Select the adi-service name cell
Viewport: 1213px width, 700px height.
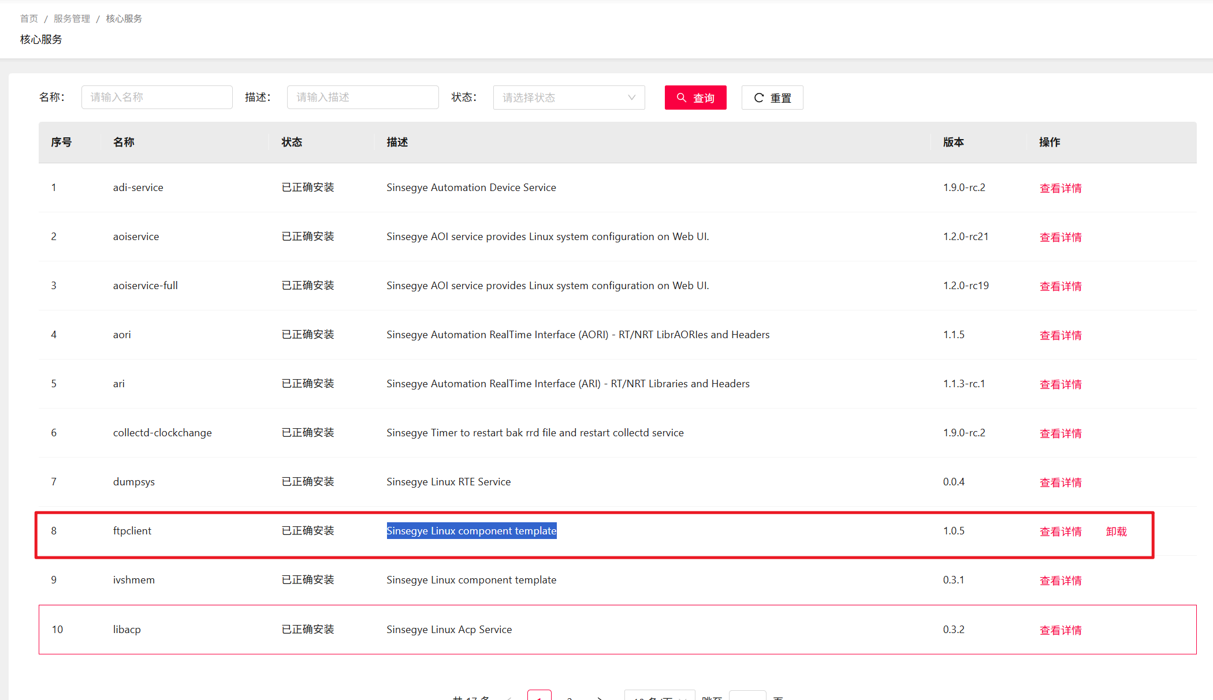[x=138, y=188]
